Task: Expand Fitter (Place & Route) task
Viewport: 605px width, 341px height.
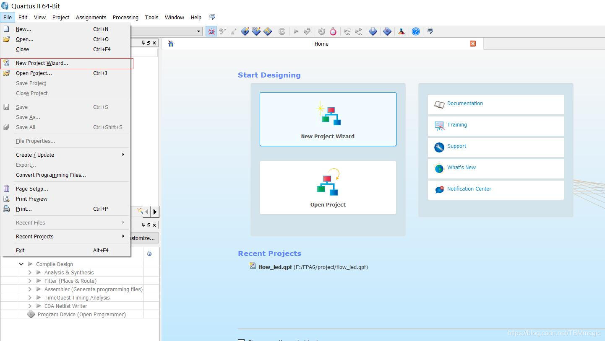Action: (30, 281)
